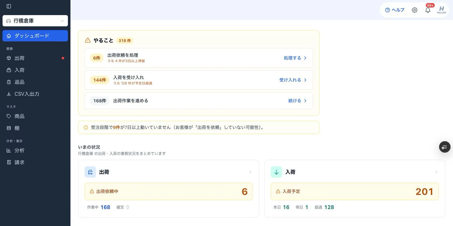Image resolution: width=453 pixels, height=226 pixels.
Task: Open the floating checklist button at right edge
Action: pos(445,147)
